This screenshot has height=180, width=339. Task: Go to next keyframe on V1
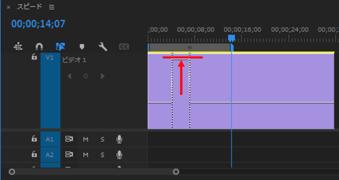coord(102,76)
